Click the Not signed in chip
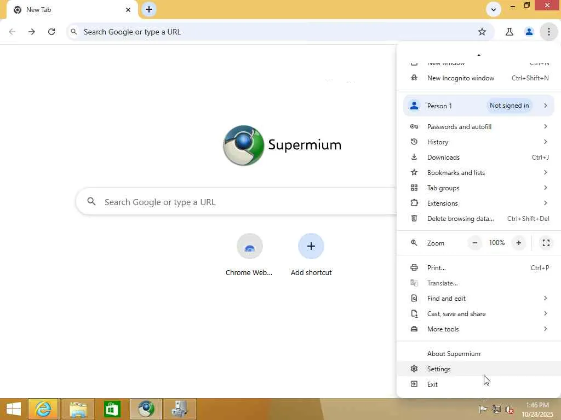This screenshot has height=420, width=561. [509, 106]
